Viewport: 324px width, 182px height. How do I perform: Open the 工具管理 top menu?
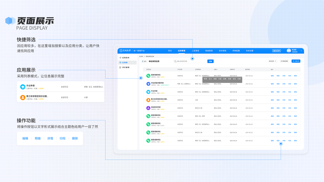pyautogui.click(x=195, y=51)
